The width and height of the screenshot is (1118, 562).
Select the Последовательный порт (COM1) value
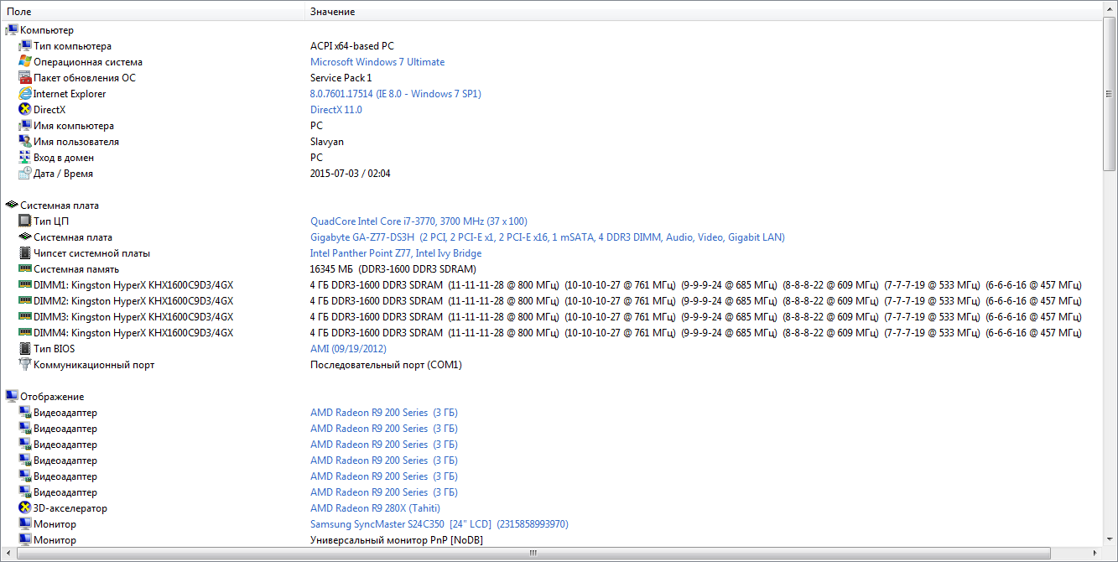click(386, 365)
